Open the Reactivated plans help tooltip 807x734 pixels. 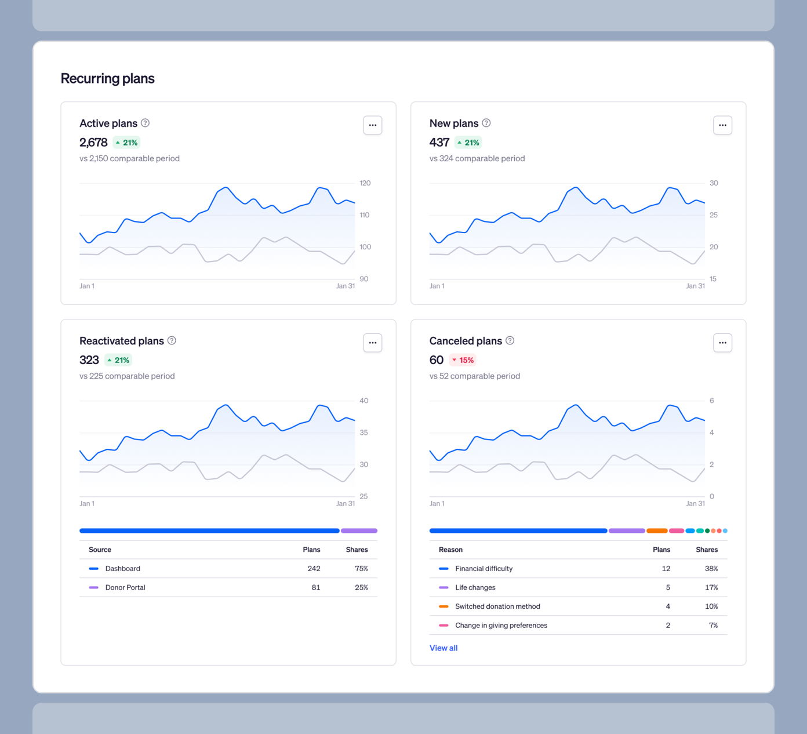(x=172, y=341)
